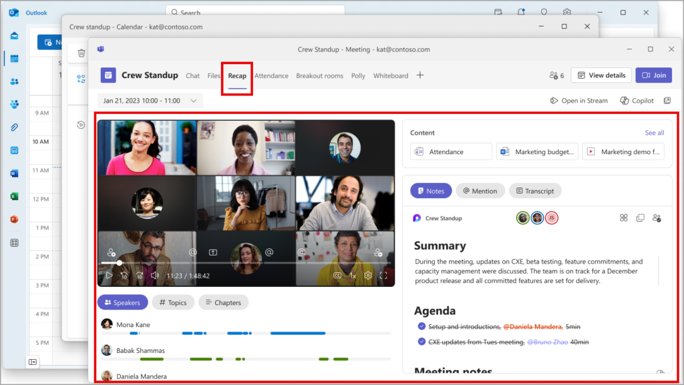The width and height of the screenshot is (684, 385).
Task: Open Excel app in Outlook sidebar
Action: pyautogui.click(x=15, y=196)
